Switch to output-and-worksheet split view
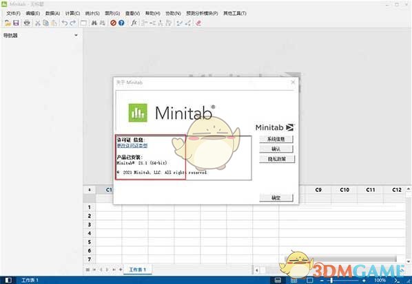This screenshot has width=412, height=284. pyautogui.click(x=278, y=281)
